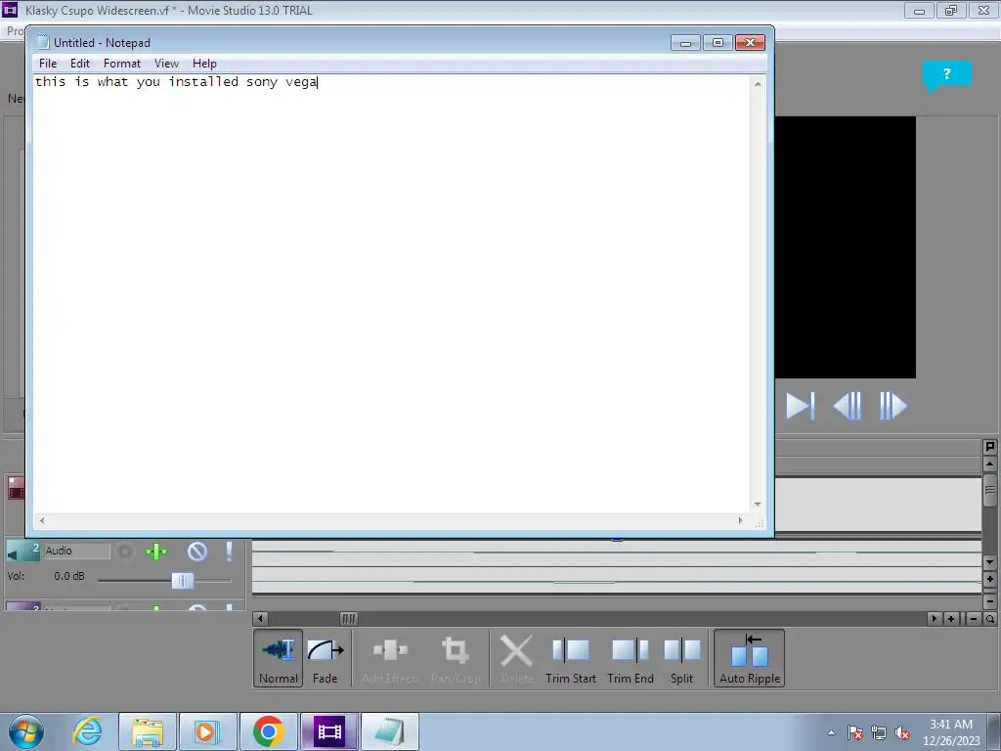Open Google Chrome from taskbar

268,731
